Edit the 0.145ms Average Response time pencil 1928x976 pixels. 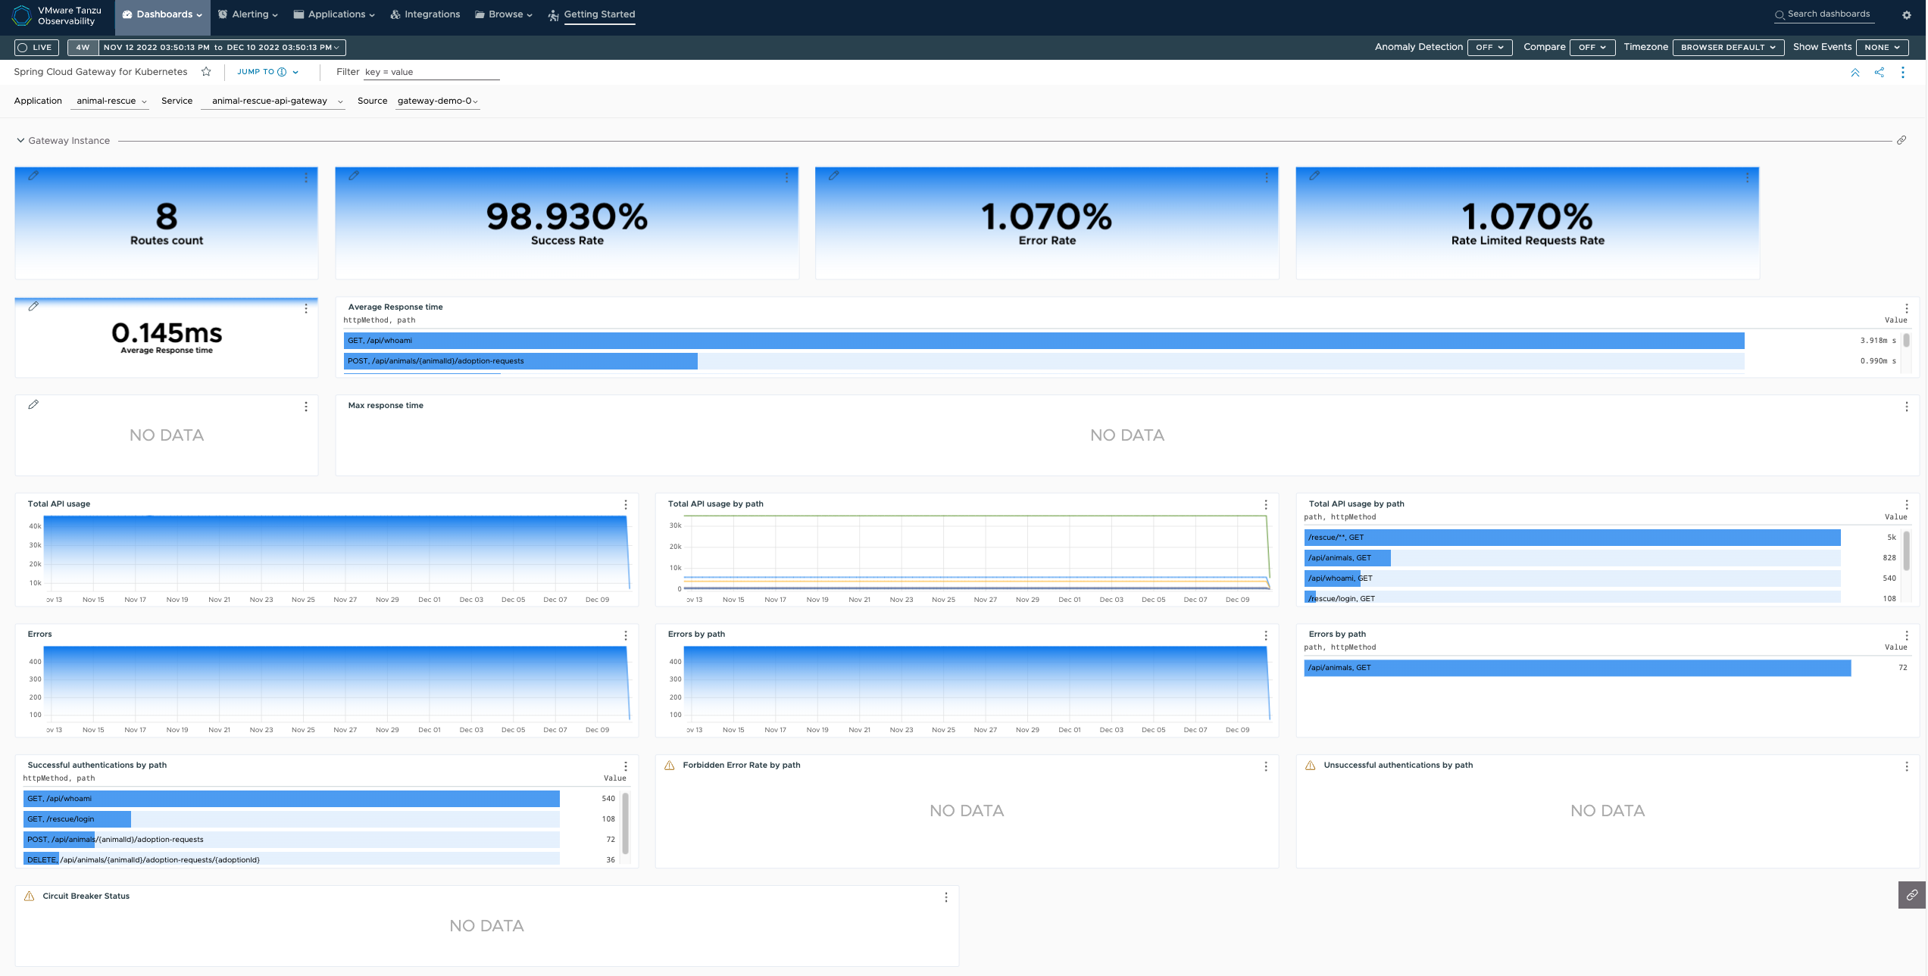point(33,307)
